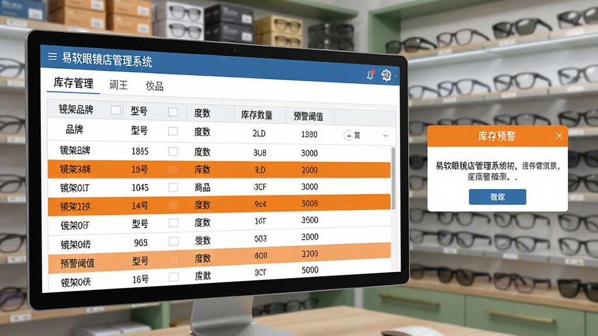
Task: Enable the checkbox in the 965 row
Action: point(173,241)
